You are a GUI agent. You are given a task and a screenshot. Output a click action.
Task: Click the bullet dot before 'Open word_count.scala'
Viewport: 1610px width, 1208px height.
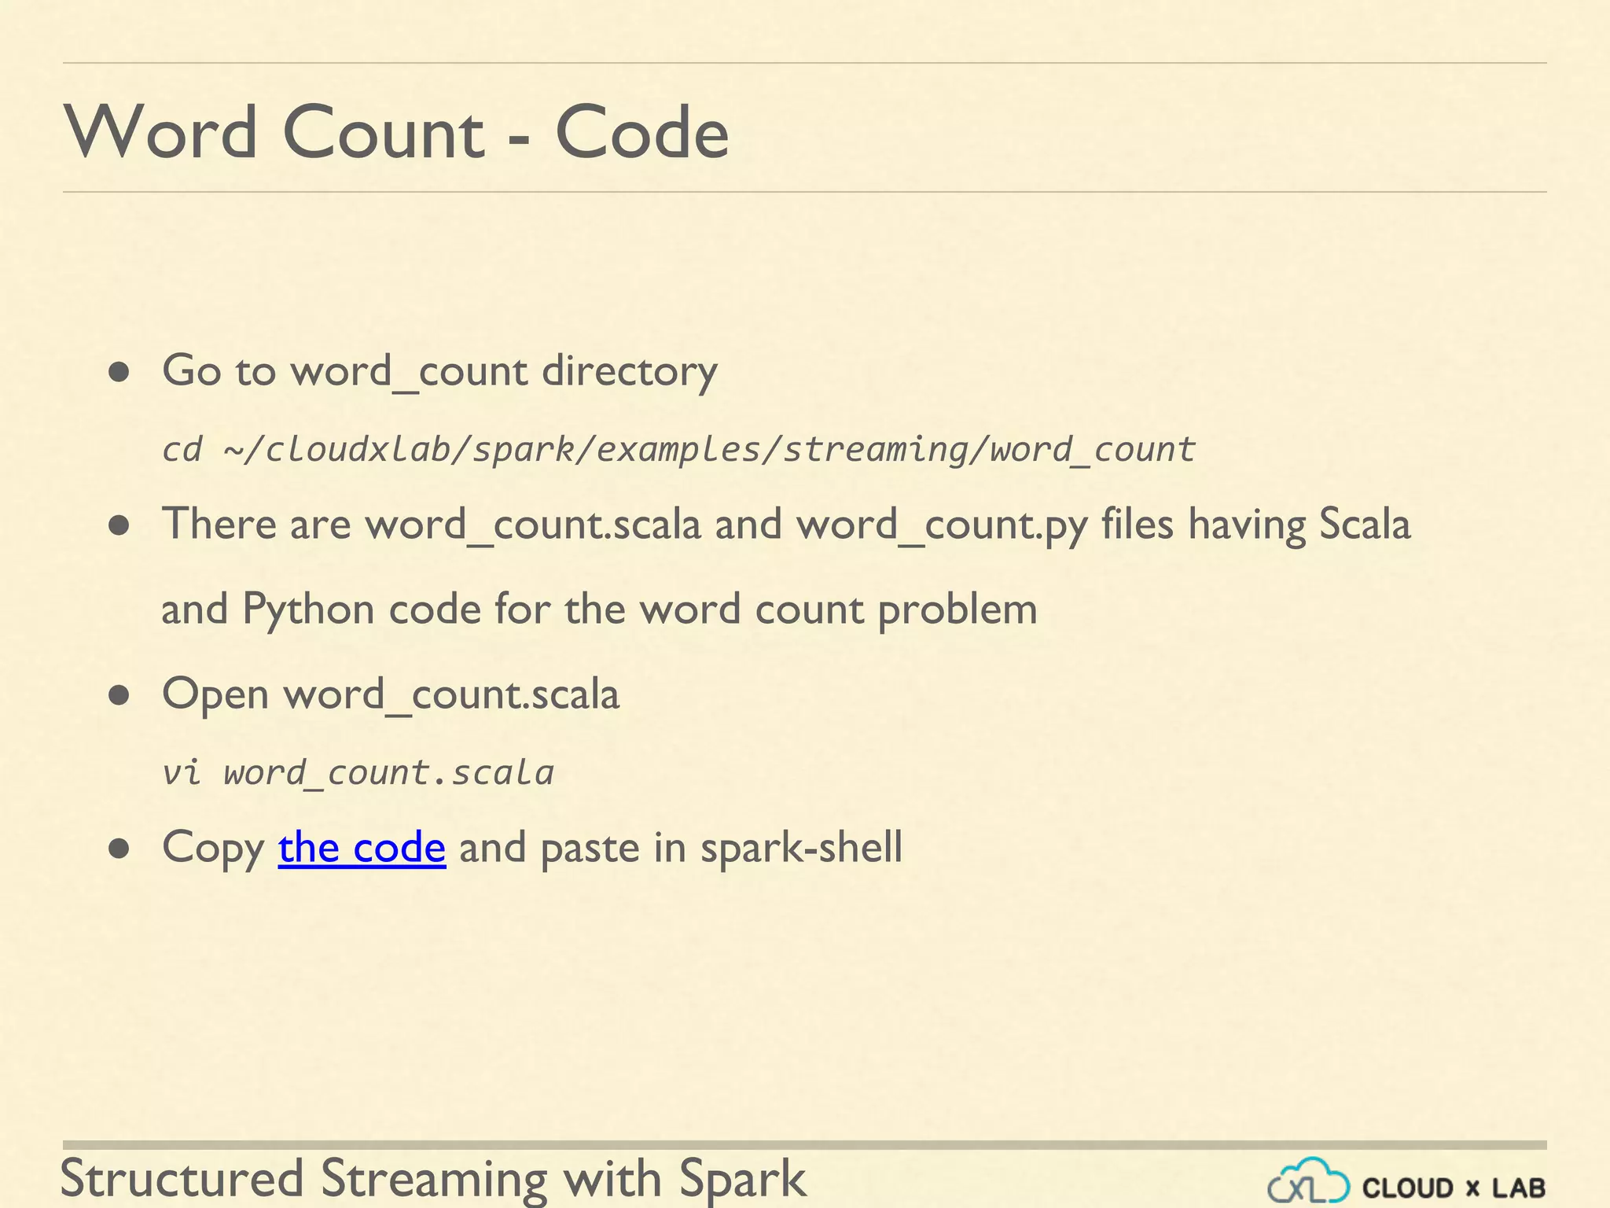tap(119, 695)
